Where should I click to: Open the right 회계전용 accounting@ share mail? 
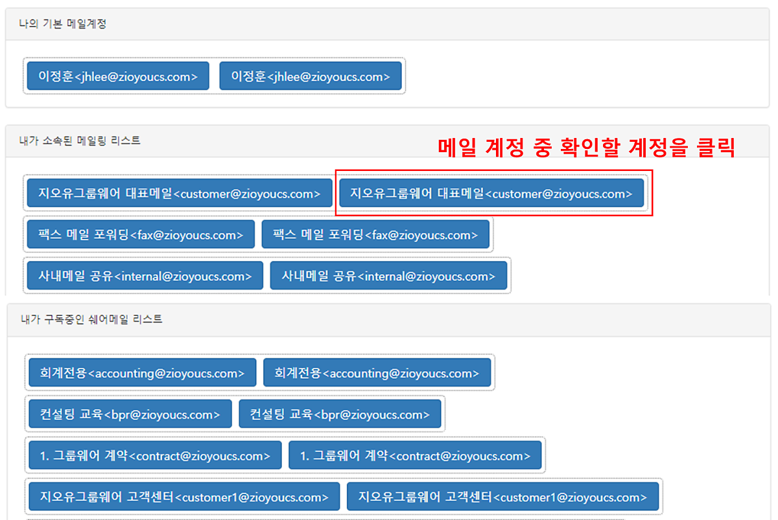coord(377,373)
